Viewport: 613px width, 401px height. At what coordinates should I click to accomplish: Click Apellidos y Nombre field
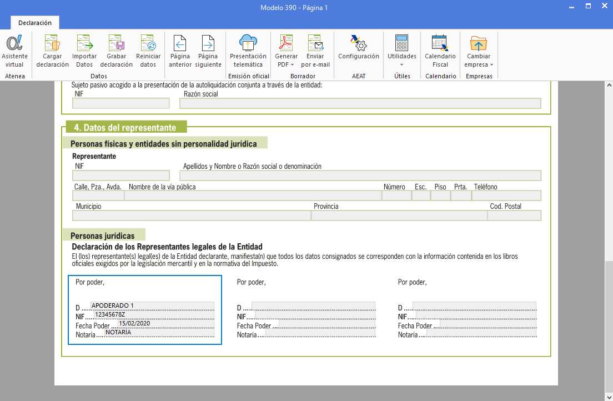[360, 176]
